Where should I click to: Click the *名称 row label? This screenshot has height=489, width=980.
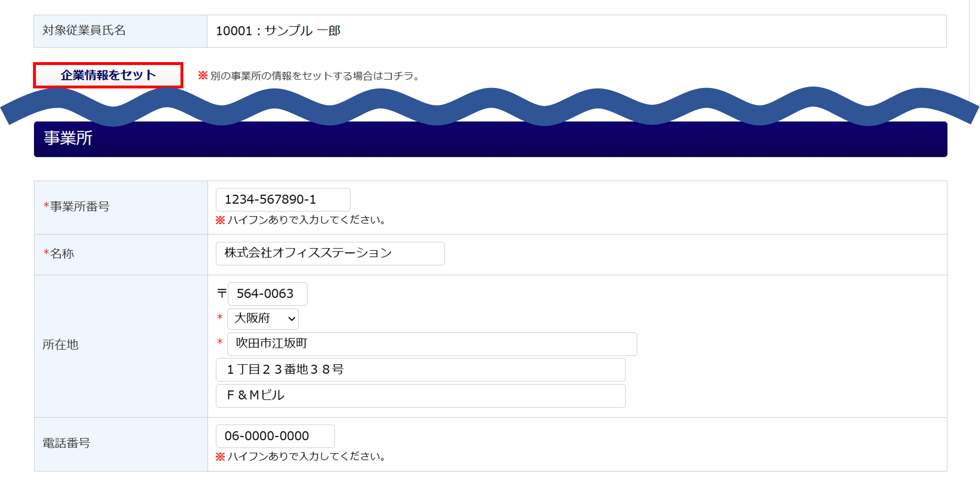[59, 253]
